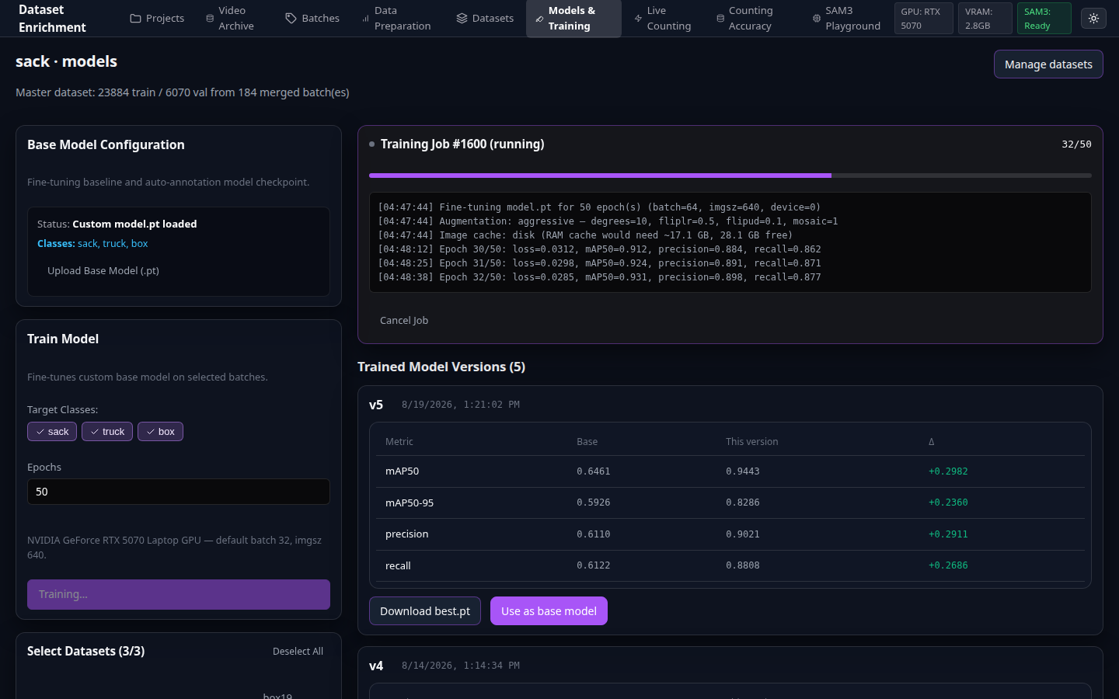Toggle the box target class
This screenshot has width=1119, height=699.
click(x=160, y=432)
